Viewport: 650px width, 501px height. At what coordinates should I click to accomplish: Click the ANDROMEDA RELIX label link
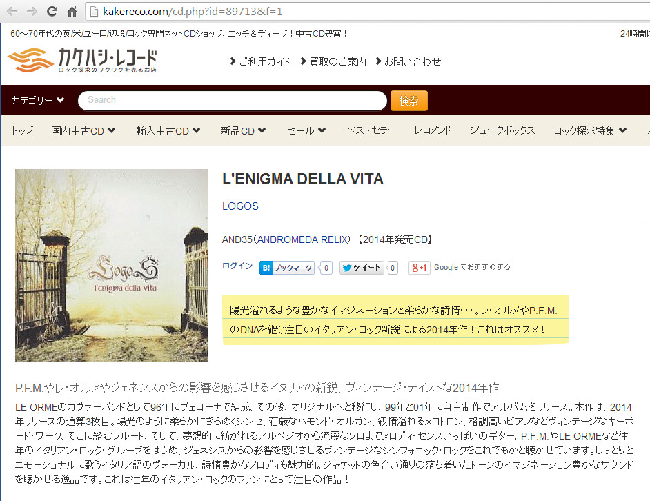304,239
